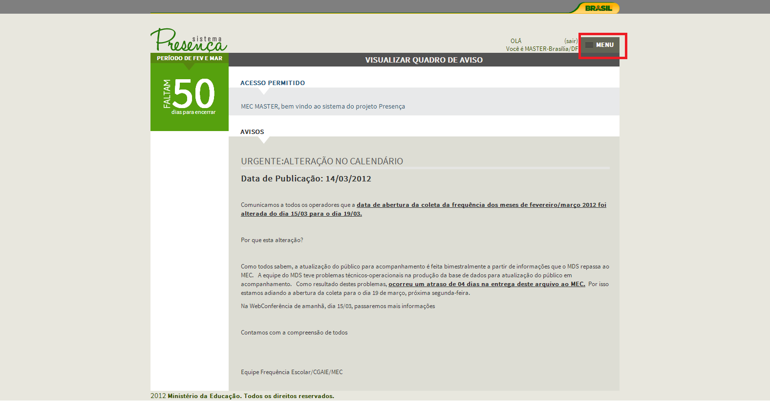
Task: Click 'Data de Publicação: 14/03/2012' text
Action: (x=306, y=179)
